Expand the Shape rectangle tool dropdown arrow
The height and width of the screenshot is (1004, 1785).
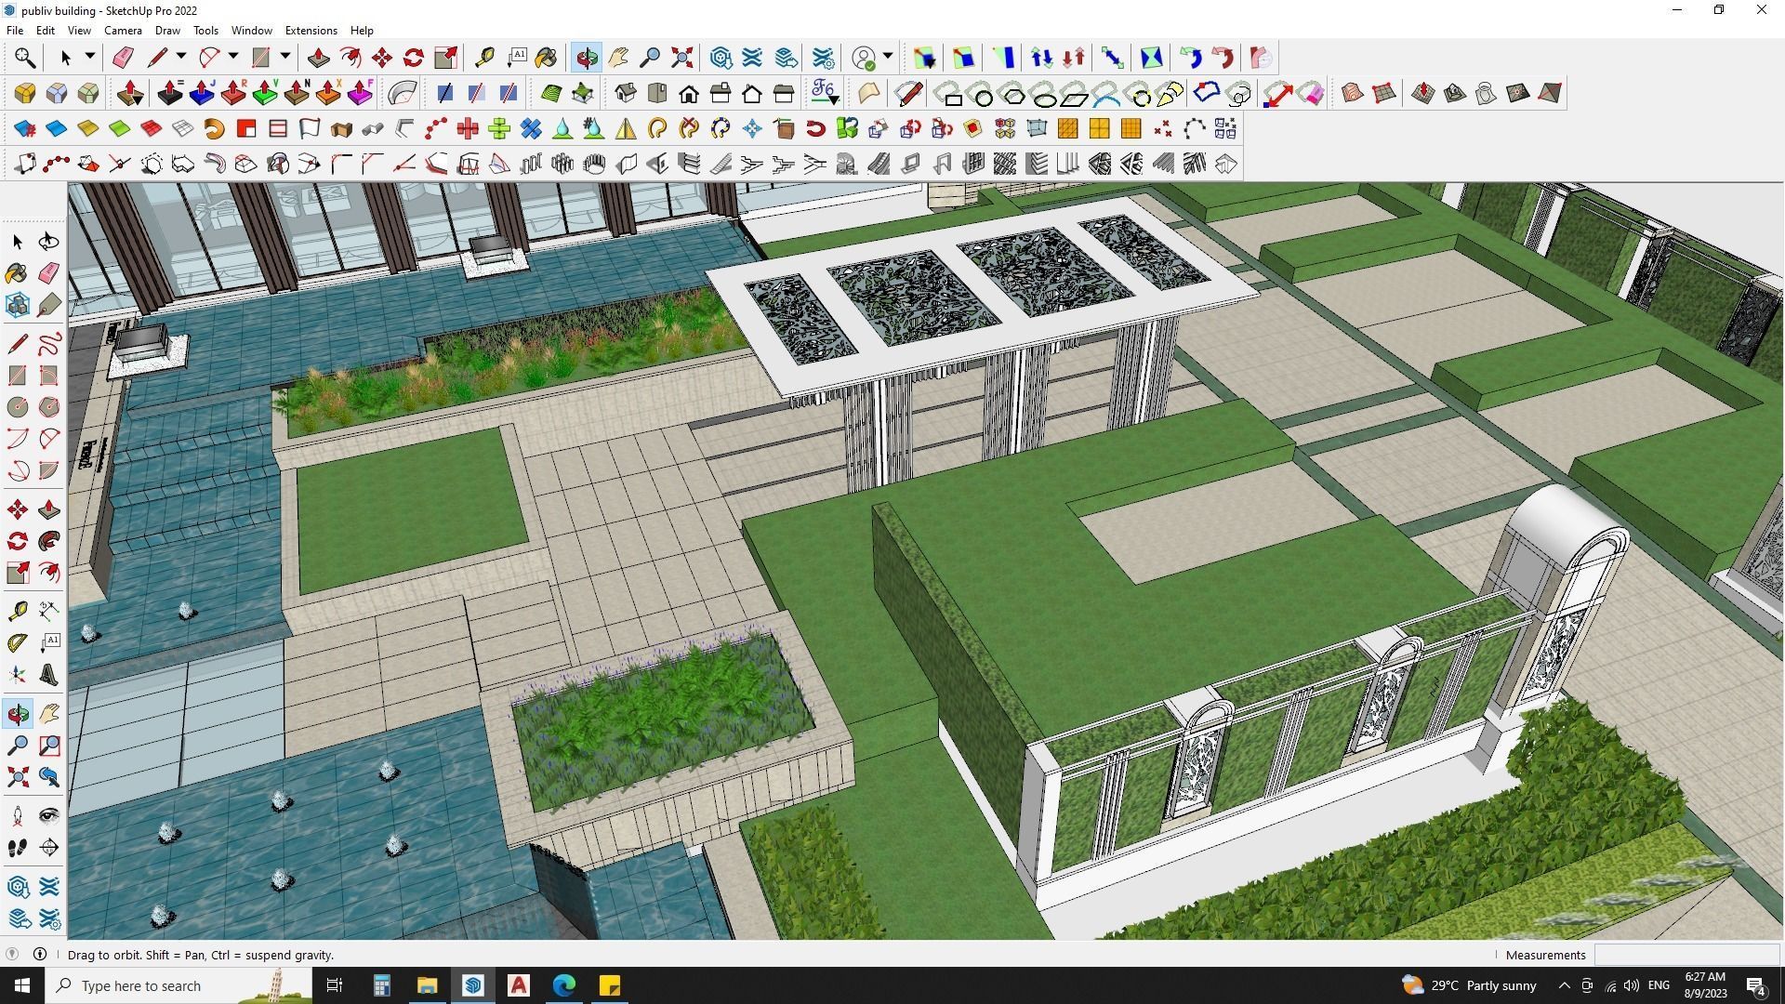285,58
